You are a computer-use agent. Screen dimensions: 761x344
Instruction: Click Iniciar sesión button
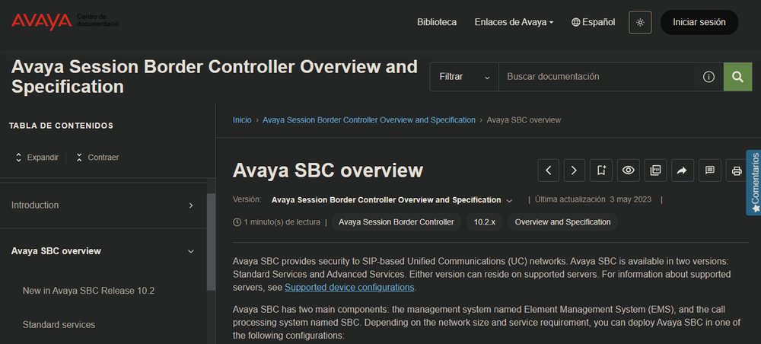click(x=699, y=22)
